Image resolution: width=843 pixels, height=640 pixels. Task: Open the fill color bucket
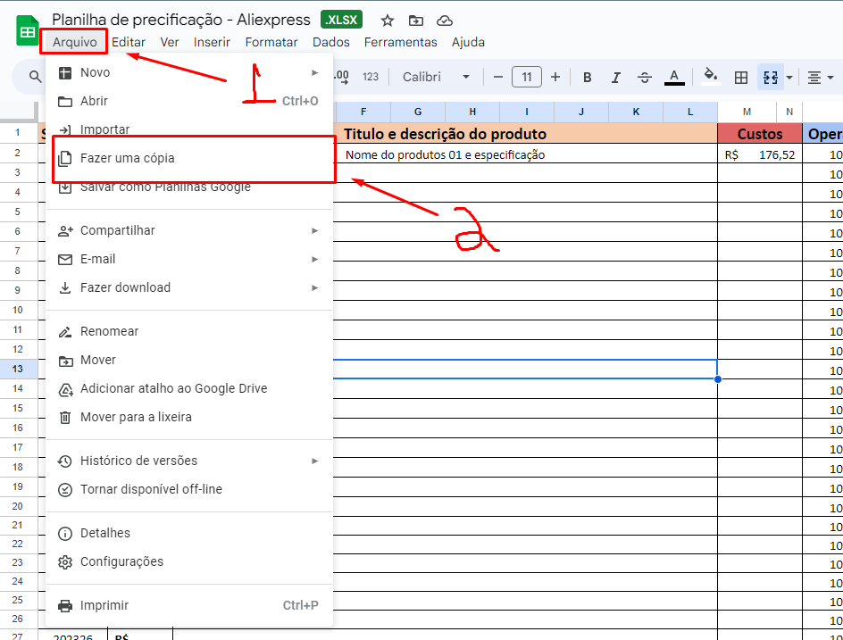coord(711,77)
